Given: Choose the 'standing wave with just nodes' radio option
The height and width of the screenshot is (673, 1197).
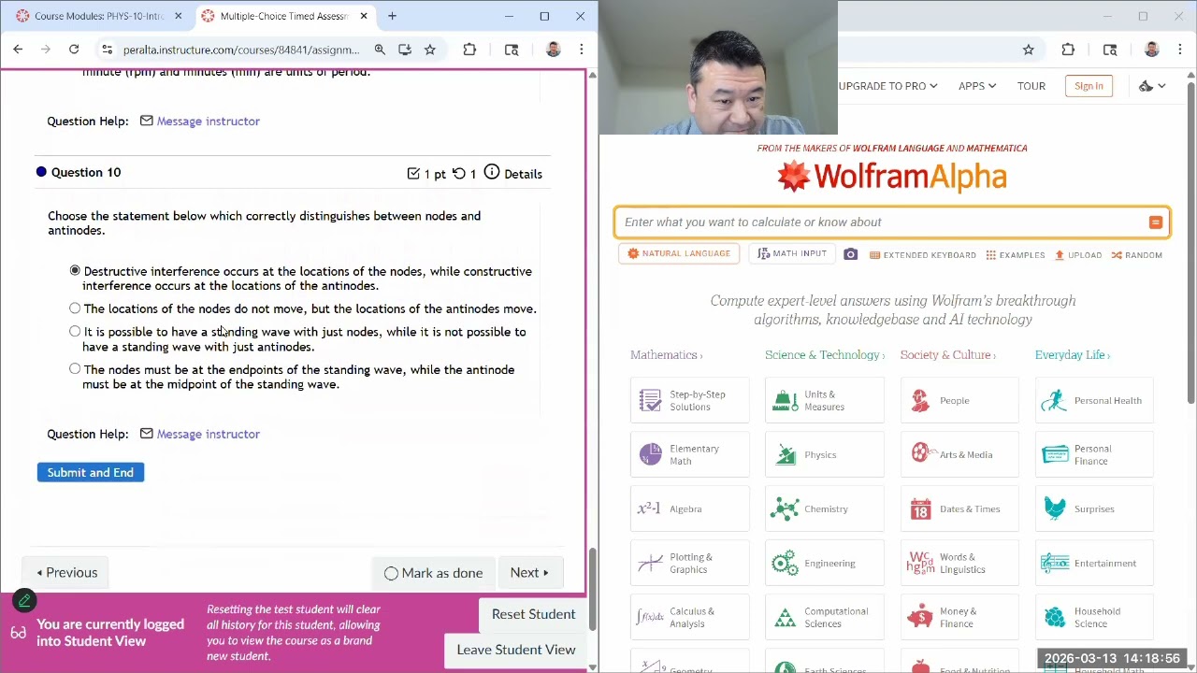Looking at the screenshot, I should coord(75,331).
